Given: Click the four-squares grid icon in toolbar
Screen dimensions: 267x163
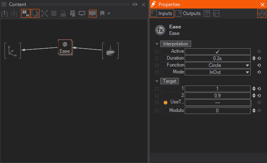Looking at the screenshot, I should point(54,13).
